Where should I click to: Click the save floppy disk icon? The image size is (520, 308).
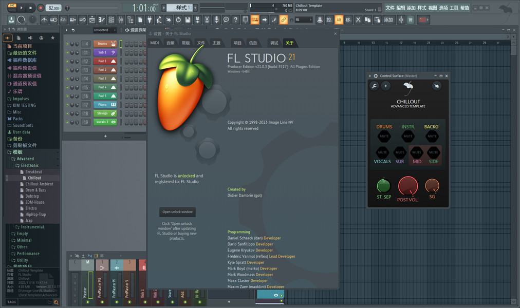(x=188, y=20)
